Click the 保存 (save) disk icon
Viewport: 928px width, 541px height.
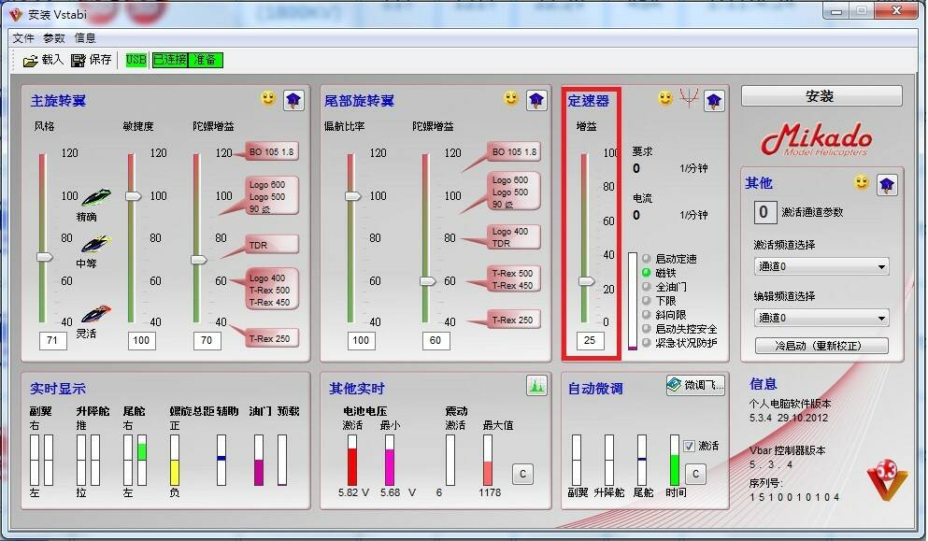tap(79, 61)
